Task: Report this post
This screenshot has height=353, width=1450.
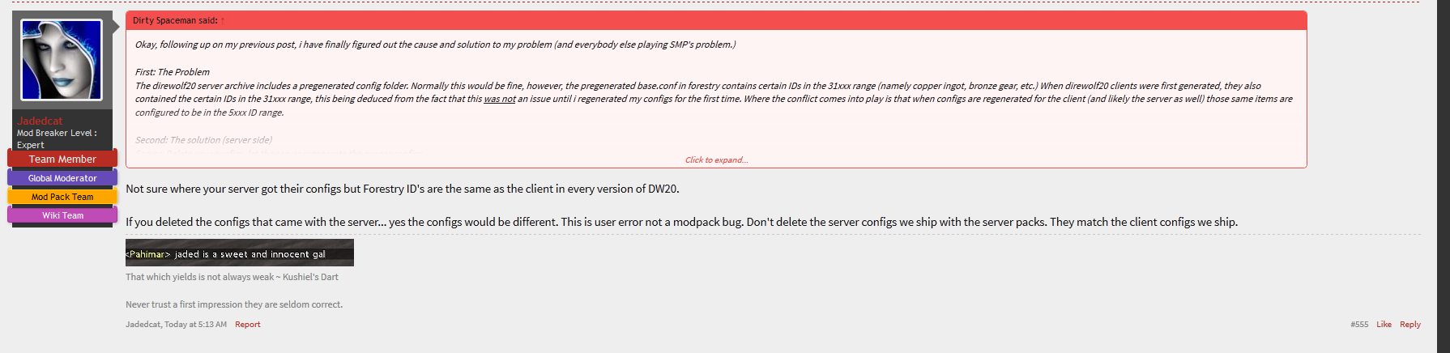Action: pyautogui.click(x=248, y=324)
